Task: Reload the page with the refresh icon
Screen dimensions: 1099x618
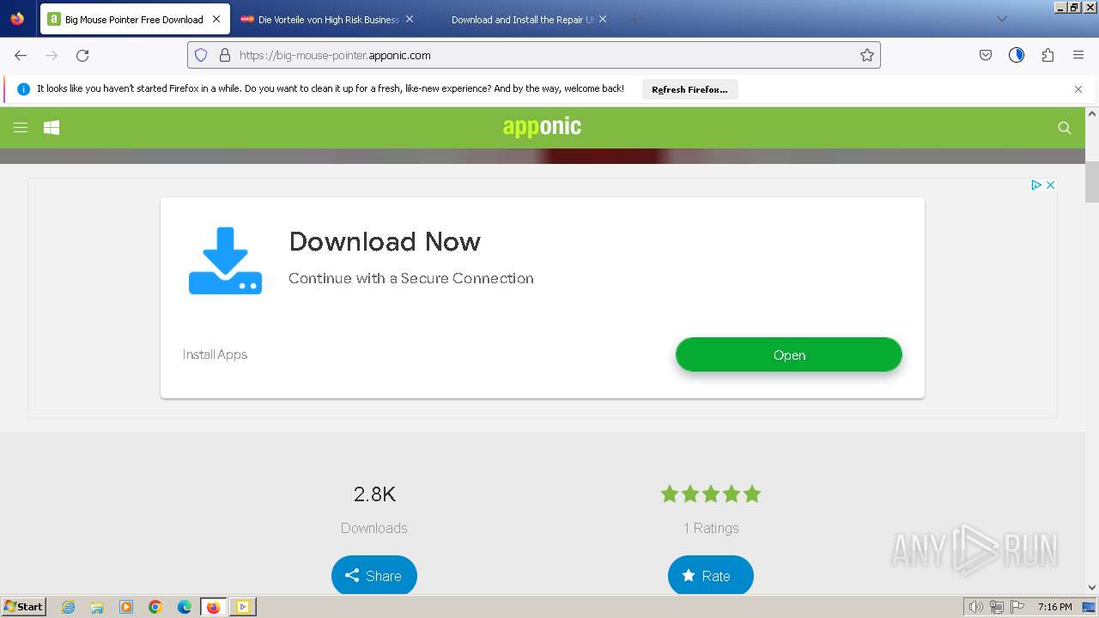Action: click(x=82, y=55)
